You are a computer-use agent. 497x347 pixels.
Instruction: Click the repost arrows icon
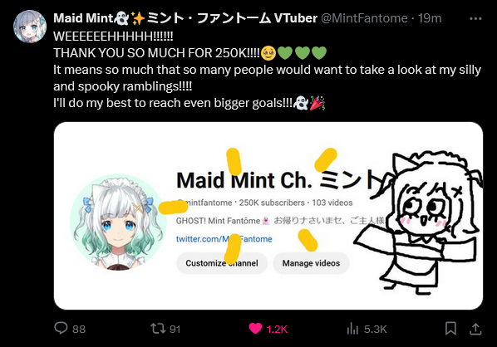(158, 328)
